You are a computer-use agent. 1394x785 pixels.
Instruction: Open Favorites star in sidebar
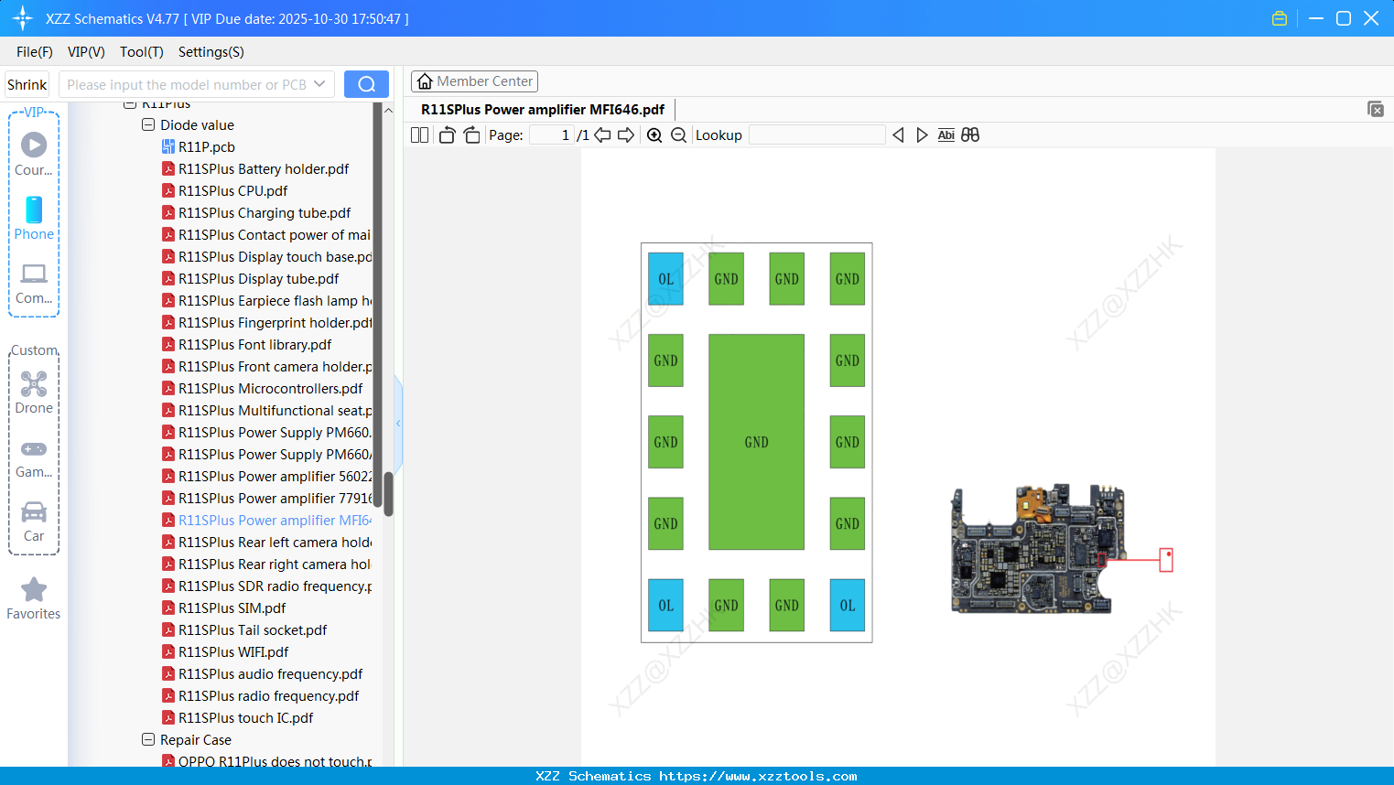(34, 598)
